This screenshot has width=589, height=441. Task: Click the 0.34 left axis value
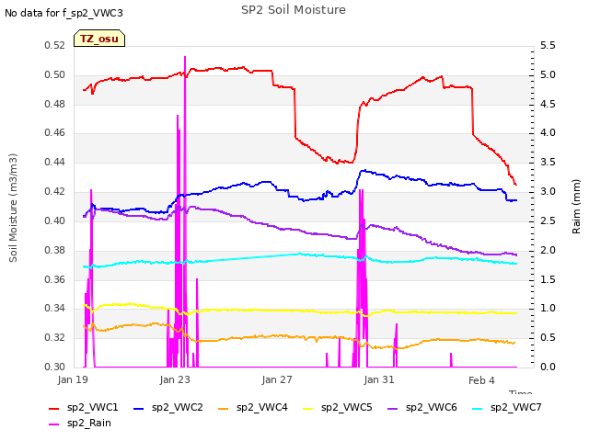pyautogui.click(x=55, y=309)
